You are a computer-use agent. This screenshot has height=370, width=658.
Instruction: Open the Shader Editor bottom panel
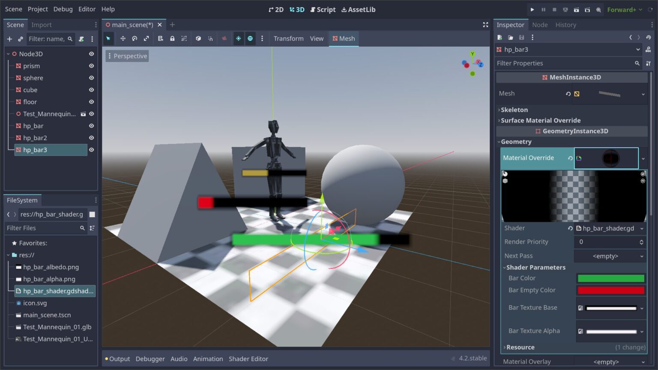click(248, 358)
